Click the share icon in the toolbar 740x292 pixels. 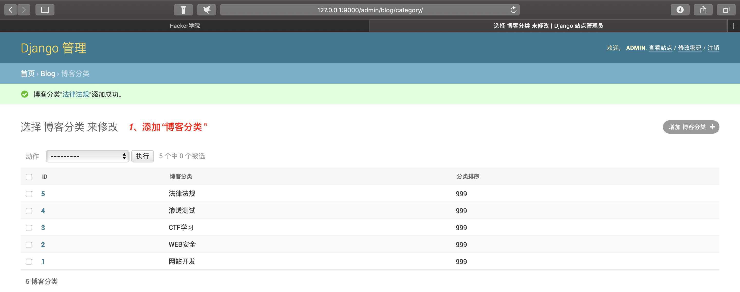coord(703,10)
